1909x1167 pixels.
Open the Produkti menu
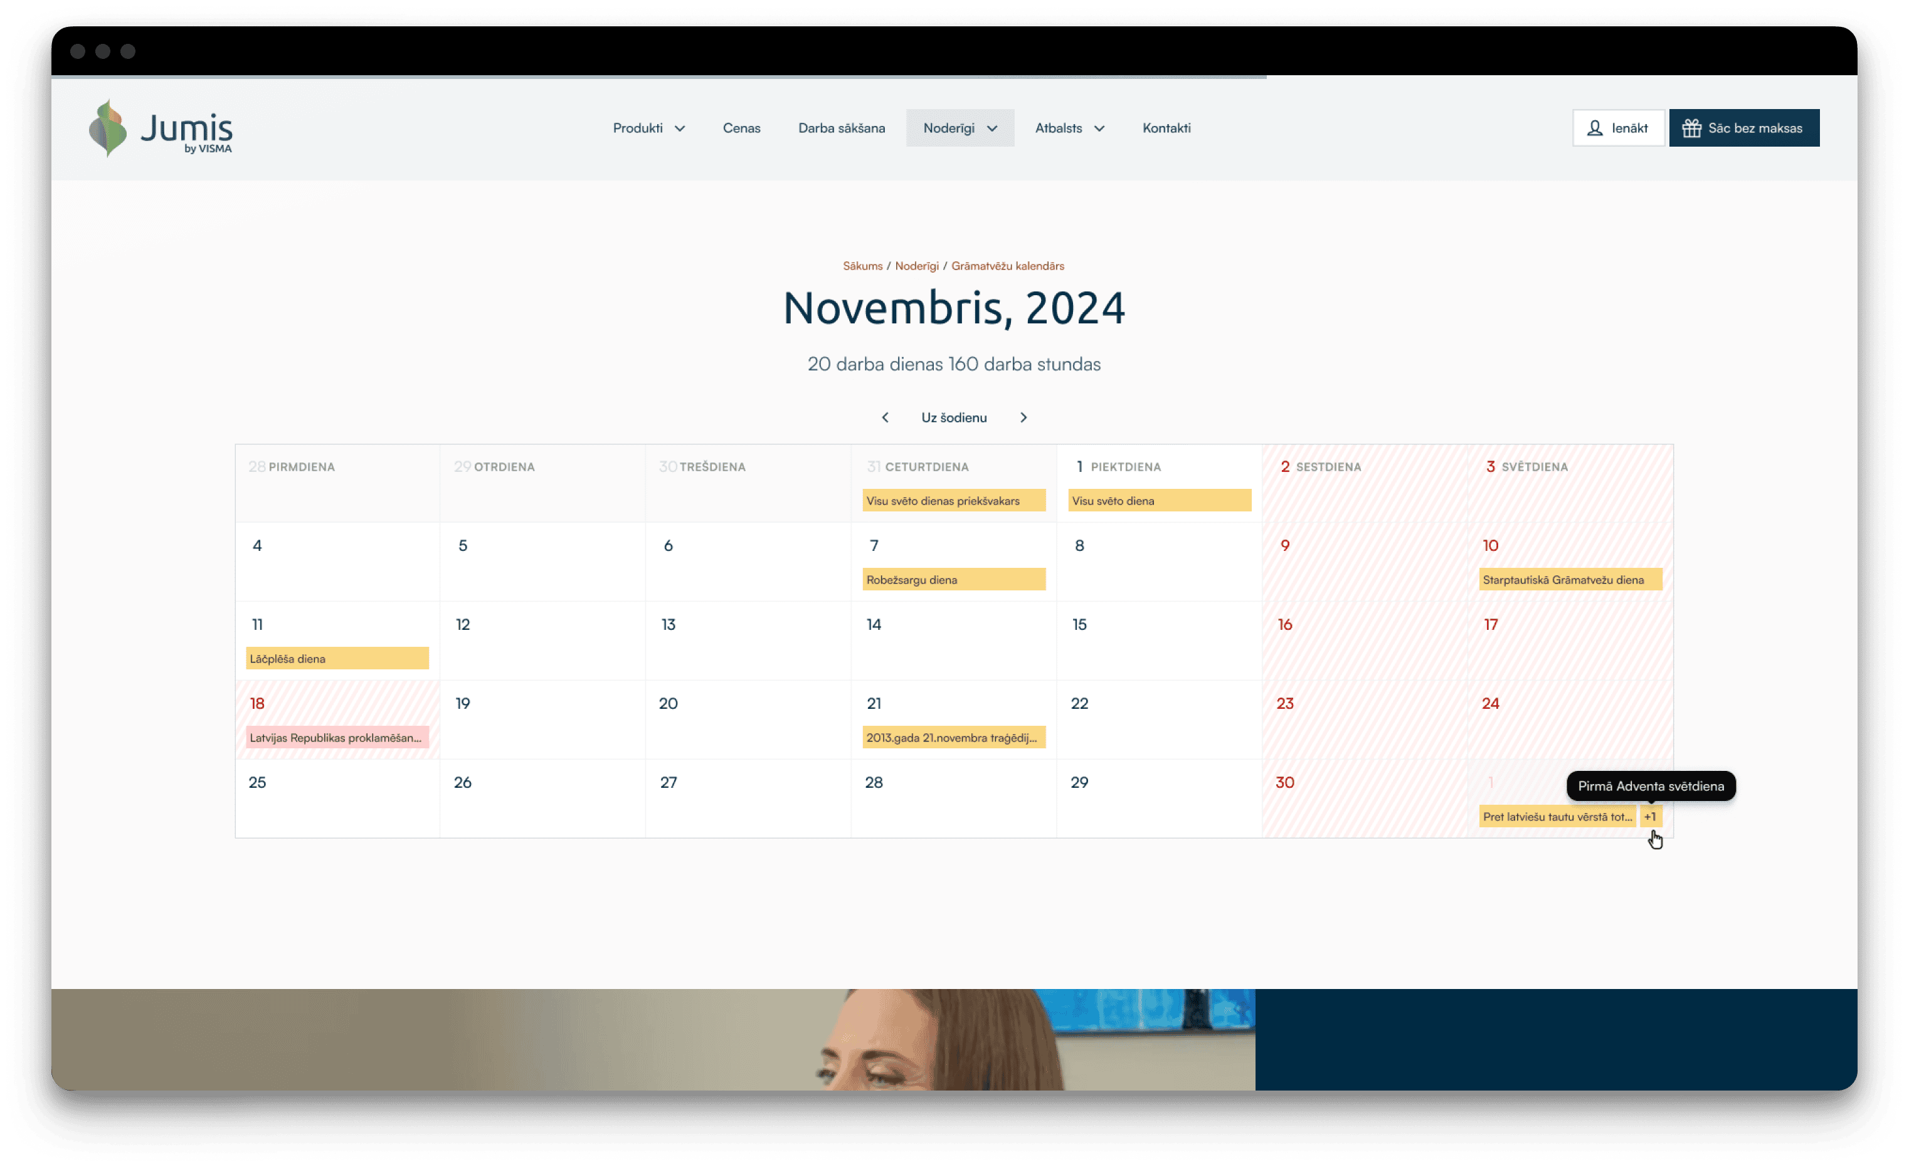648,128
